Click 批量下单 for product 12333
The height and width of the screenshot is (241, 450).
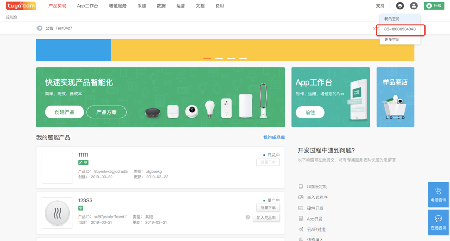tap(268, 208)
